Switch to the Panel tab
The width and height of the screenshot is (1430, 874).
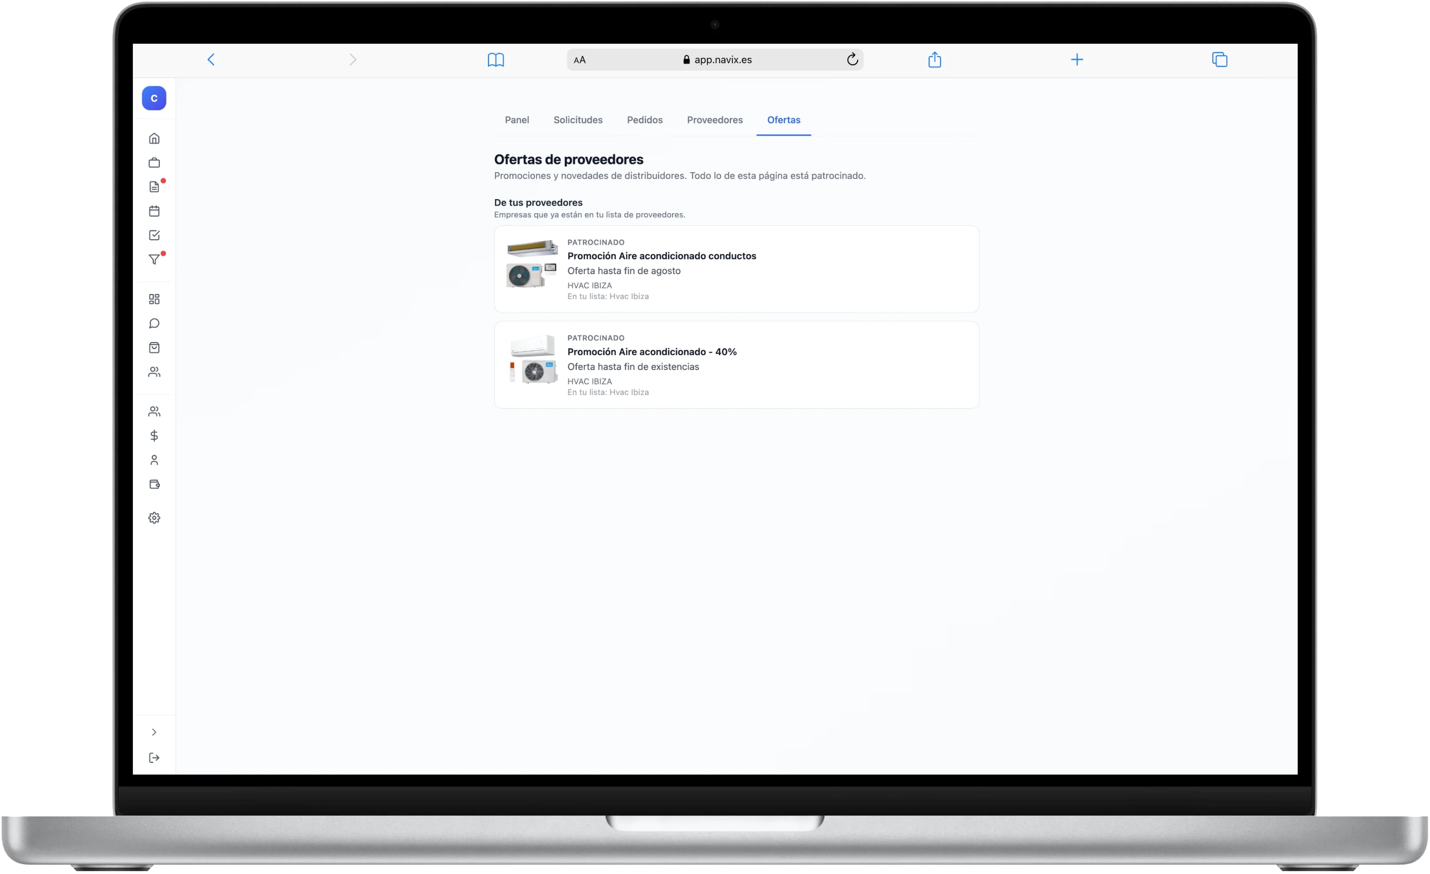(x=517, y=120)
